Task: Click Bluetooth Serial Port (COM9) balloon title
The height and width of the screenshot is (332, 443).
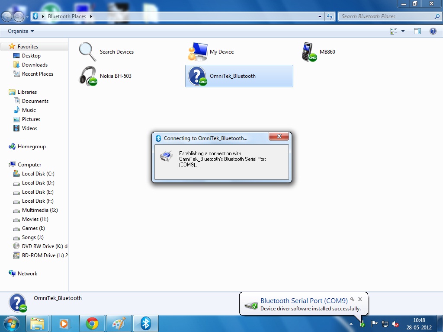Action: point(304,301)
